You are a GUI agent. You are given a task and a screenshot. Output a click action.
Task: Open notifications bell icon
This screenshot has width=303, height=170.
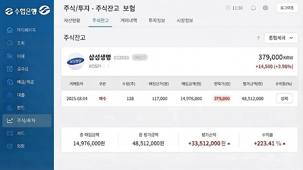(253, 8)
